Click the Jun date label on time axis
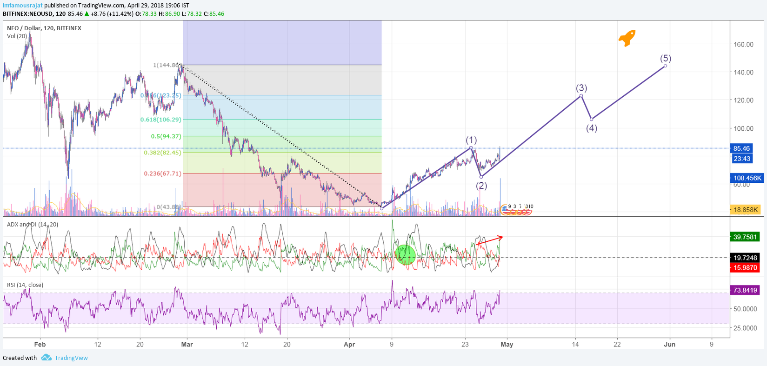767x366 pixels. click(669, 344)
